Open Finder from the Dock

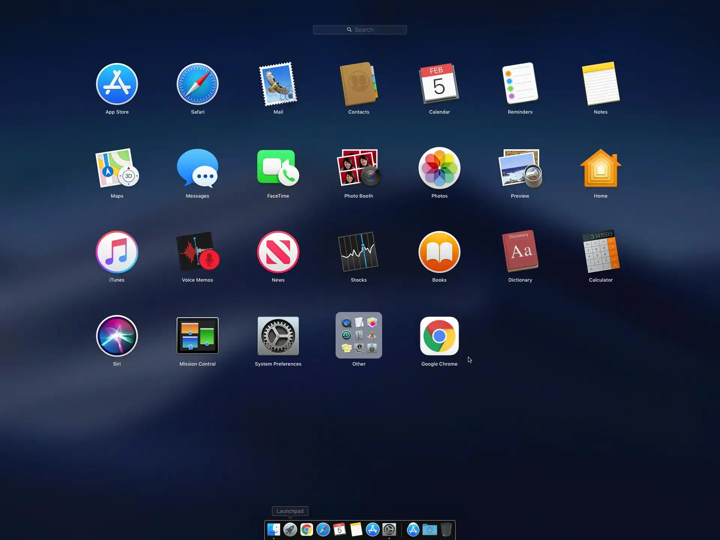click(273, 529)
